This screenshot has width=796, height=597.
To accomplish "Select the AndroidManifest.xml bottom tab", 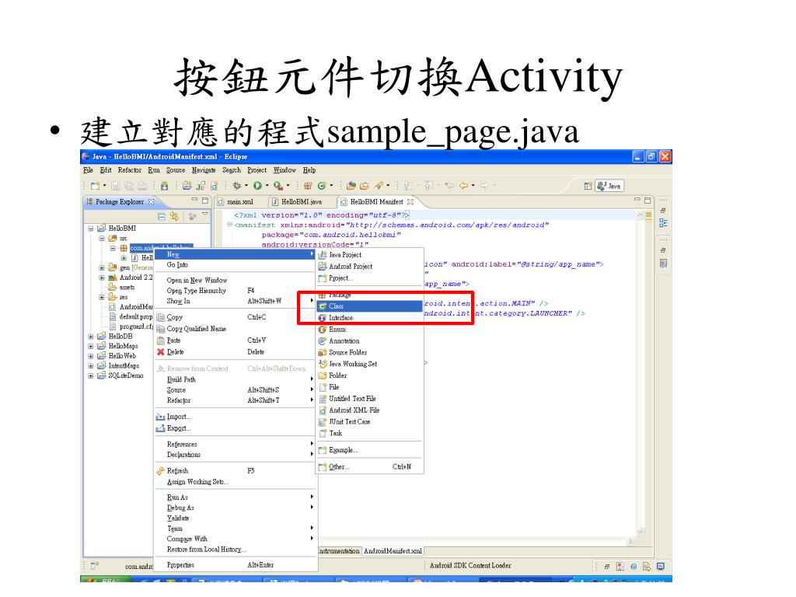I will pos(393,551).
